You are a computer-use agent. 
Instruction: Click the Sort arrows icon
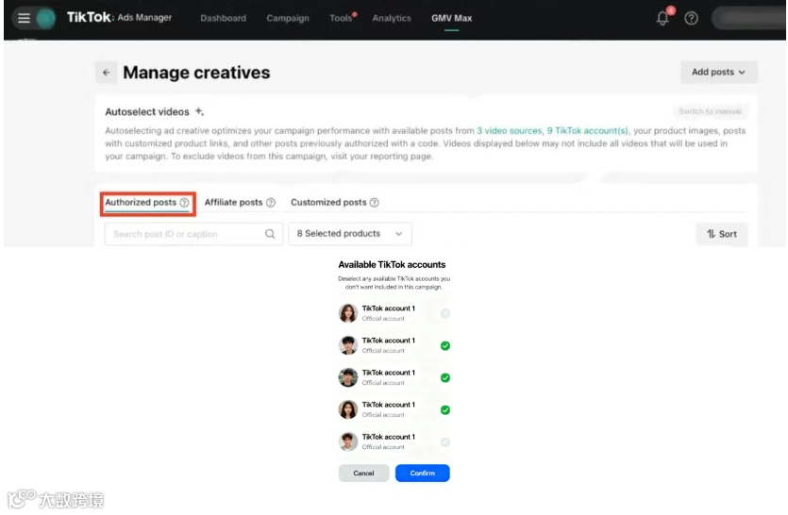point(712,234)
